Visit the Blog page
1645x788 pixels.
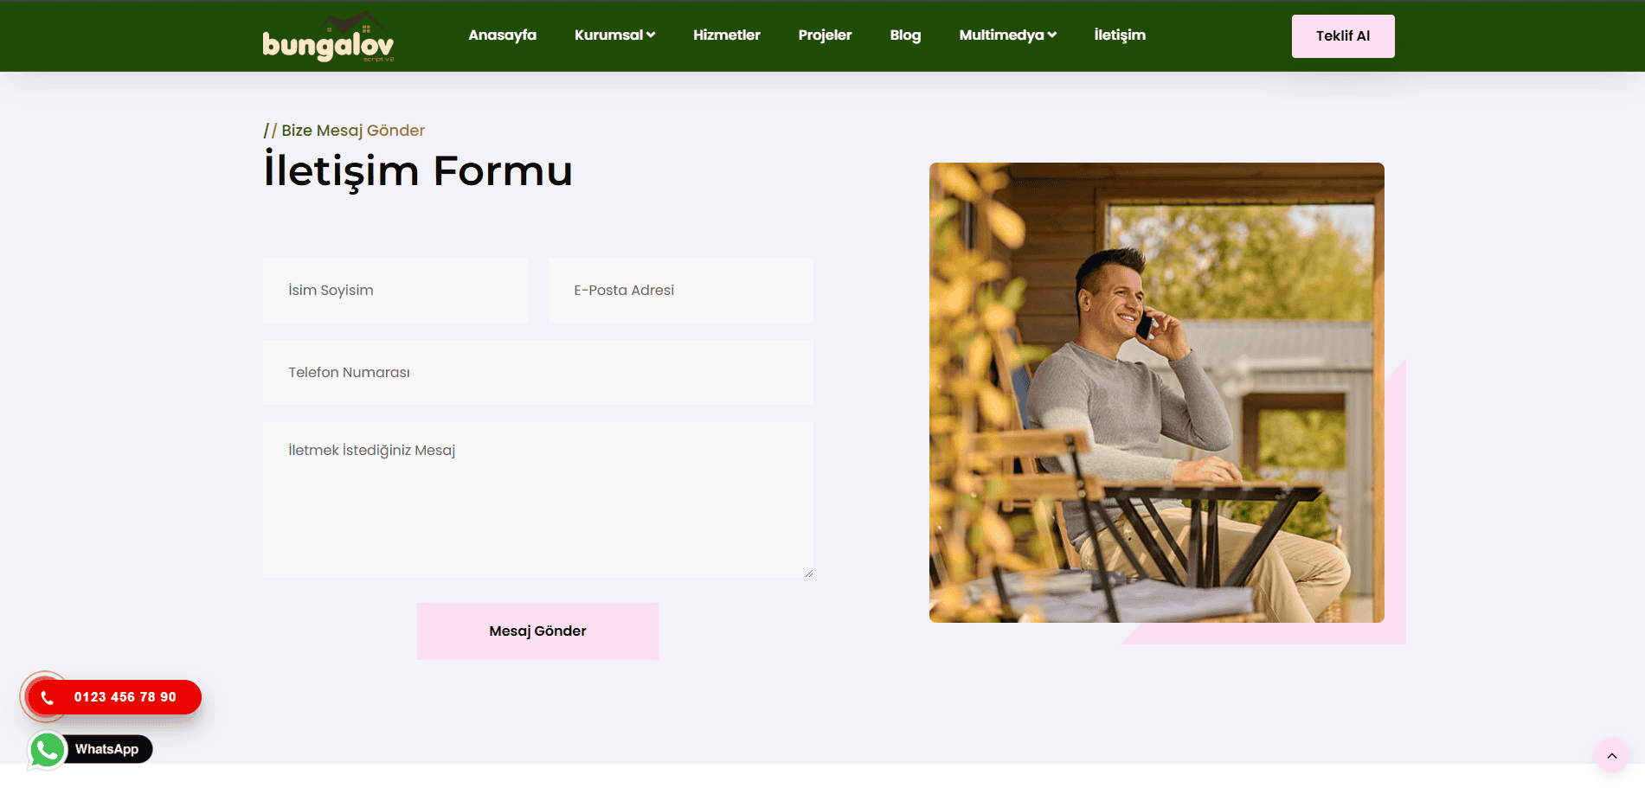(905, 35)
